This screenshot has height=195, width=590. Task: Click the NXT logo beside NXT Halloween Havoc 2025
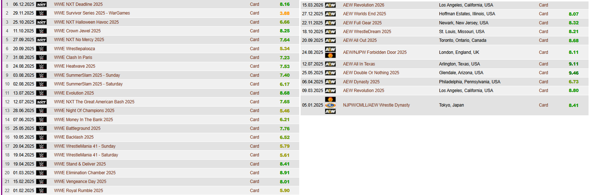click(42, 22)
